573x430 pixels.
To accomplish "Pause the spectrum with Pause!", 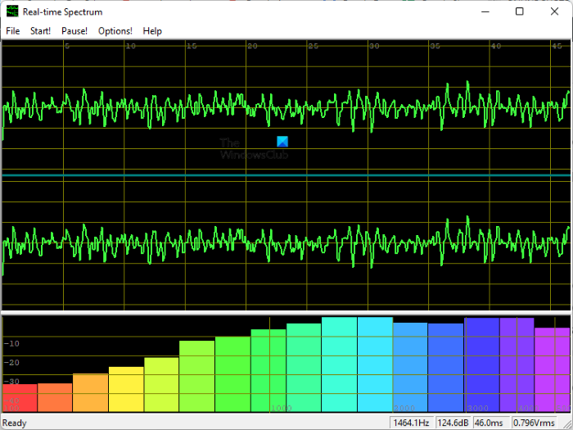I will click(x=74, y=31).
